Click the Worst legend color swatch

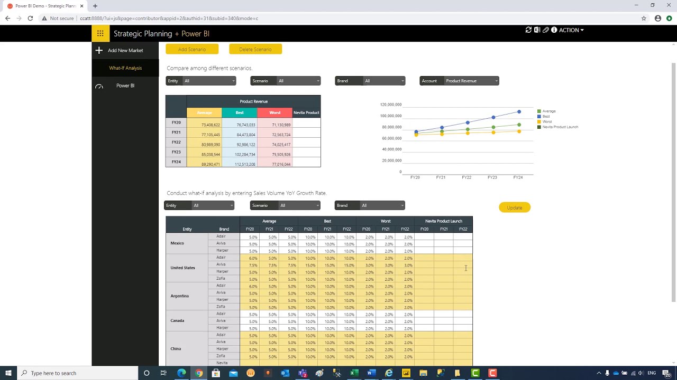click(539, 122)
